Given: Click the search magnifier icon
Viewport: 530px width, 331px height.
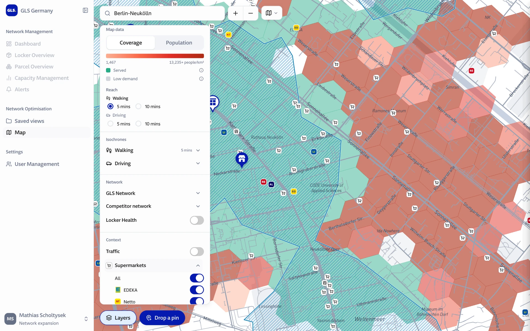Looking at the screenshot, I should click(108, 13).
